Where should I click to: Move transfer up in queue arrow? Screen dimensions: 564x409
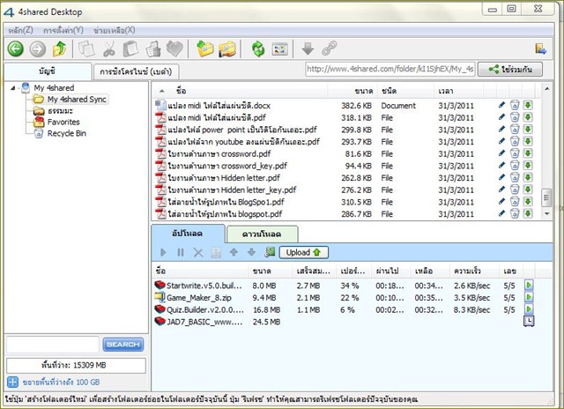point(234,252)
